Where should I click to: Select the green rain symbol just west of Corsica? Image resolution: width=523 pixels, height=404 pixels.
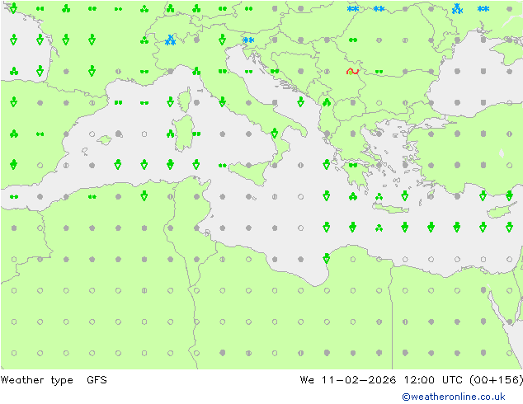(x=171, y=102)
